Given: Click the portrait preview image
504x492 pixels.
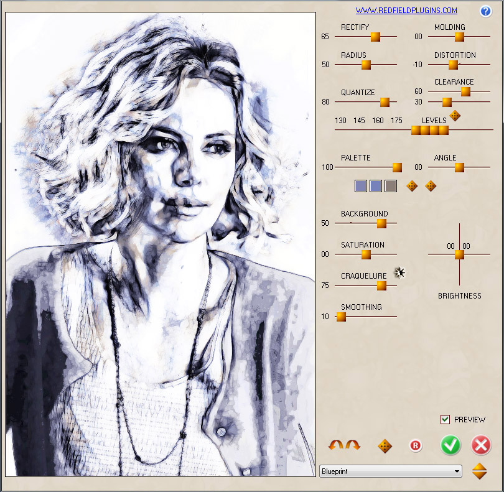Looking at the screenshot, I should click(161, 244).
